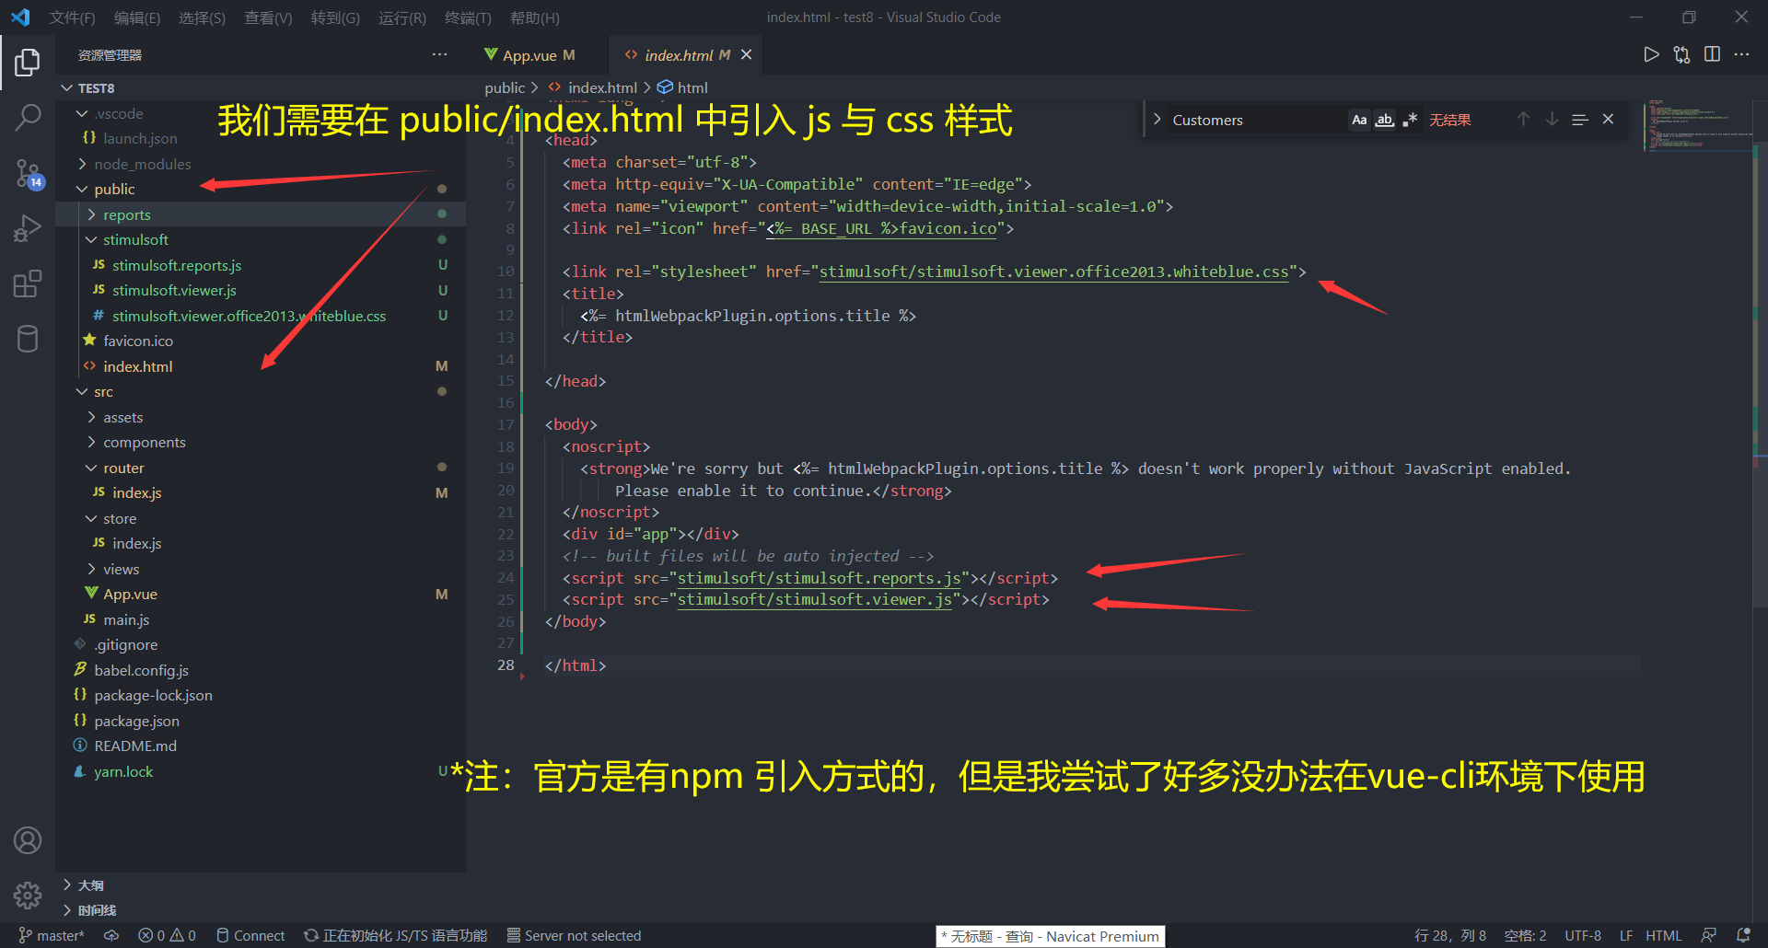Enable regular expression search
The width and height of the screenshot is (1768, 948).
[x=1409, y=120]
